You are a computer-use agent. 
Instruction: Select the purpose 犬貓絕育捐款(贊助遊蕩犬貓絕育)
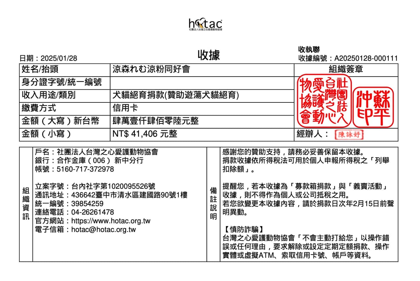[x=176, y=95]
